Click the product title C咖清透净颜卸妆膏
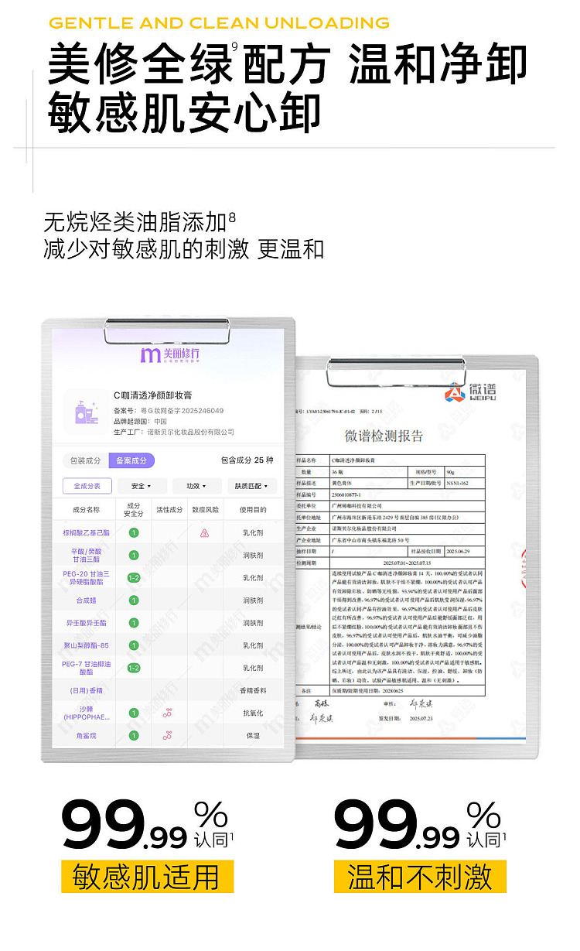The width and height of the screenshot is (580, 951). tap(153, 396)
